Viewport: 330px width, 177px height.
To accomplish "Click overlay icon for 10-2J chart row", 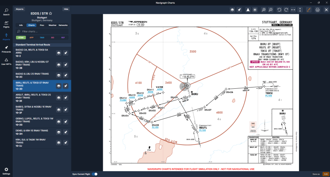I will [59, 143].
